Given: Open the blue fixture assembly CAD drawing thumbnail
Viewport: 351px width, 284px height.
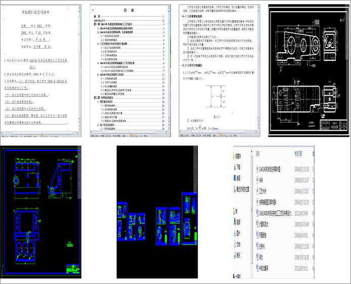Looking at the screenshot, I should coord(40,212).
